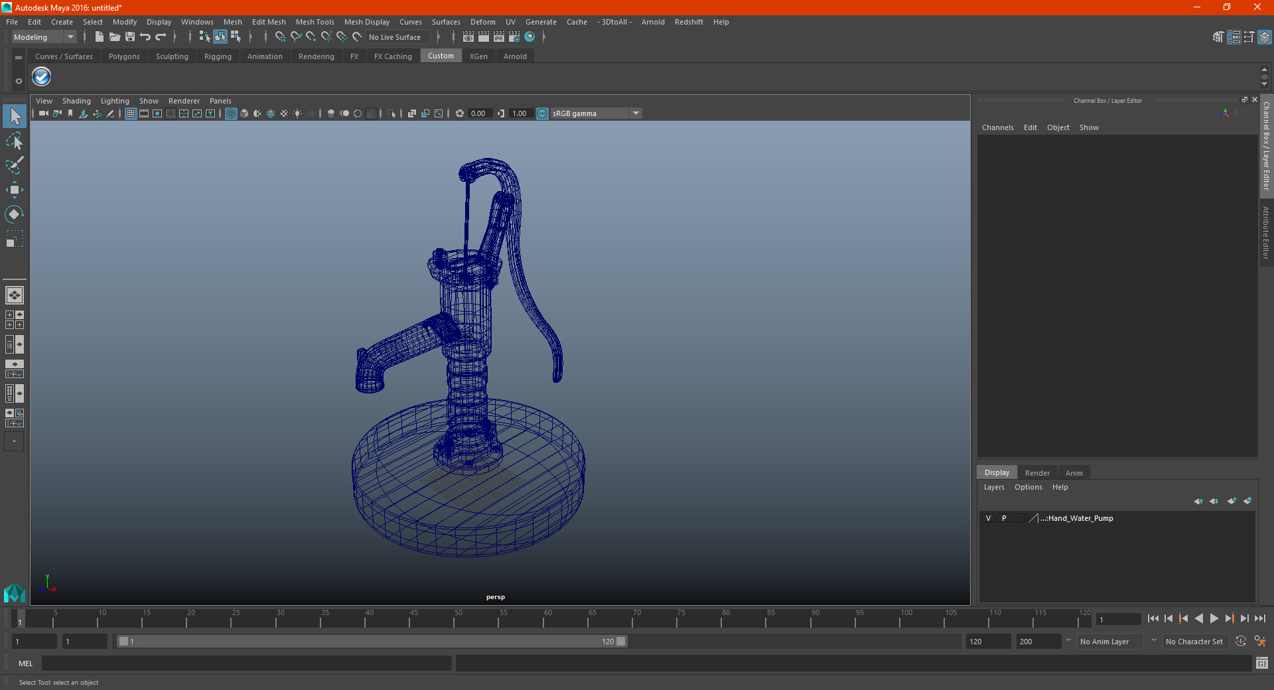Create a new scene with the blank page icon

tap(99, 37)
